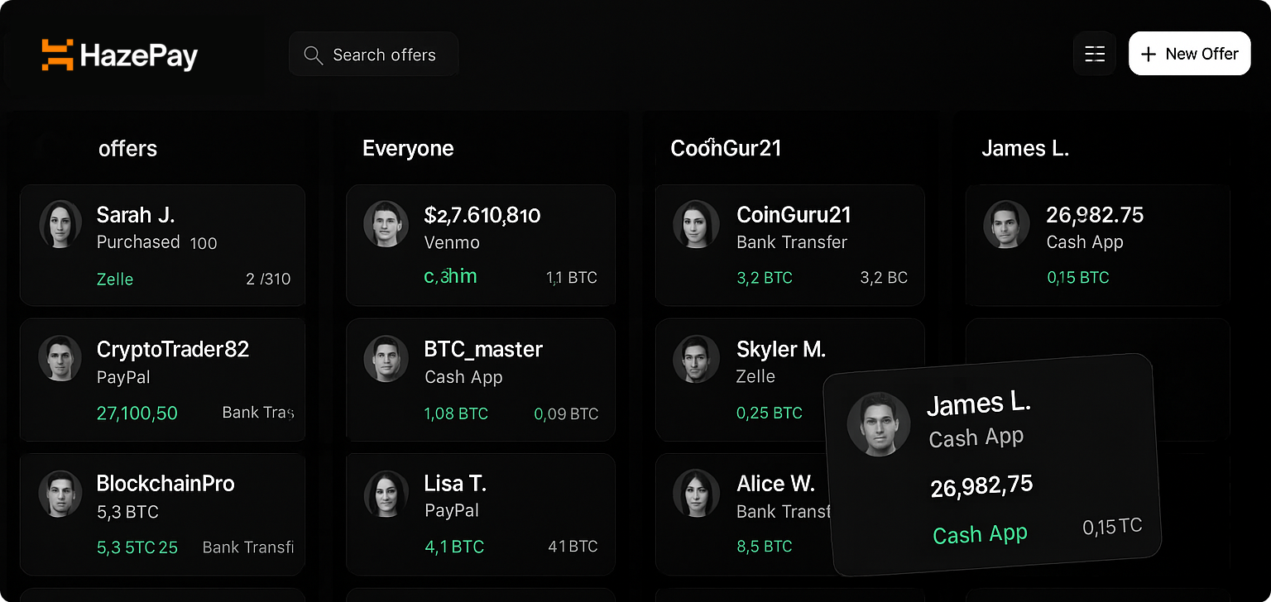Click Sarah J.'s avatar
This screenshot has height=602, width=1271.
pyautogui.click(x=60, y=224)
